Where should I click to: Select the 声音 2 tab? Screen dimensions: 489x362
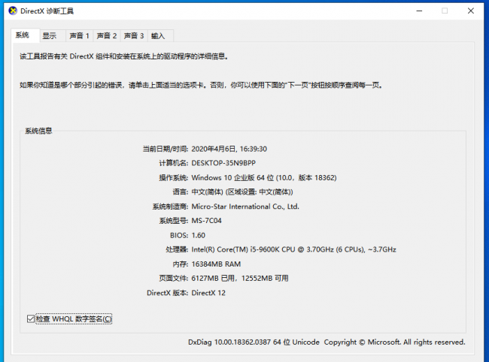coord(106,36)
